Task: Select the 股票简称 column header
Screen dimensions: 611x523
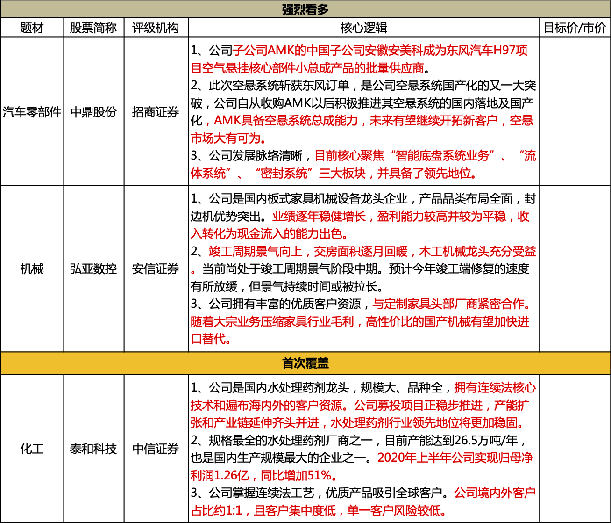Action: [x=94, y=28]
